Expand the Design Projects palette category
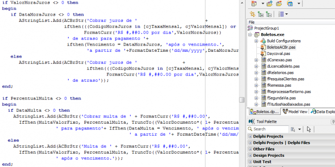The height and width of the screenshot is (167, 335). tap(251, 155)
